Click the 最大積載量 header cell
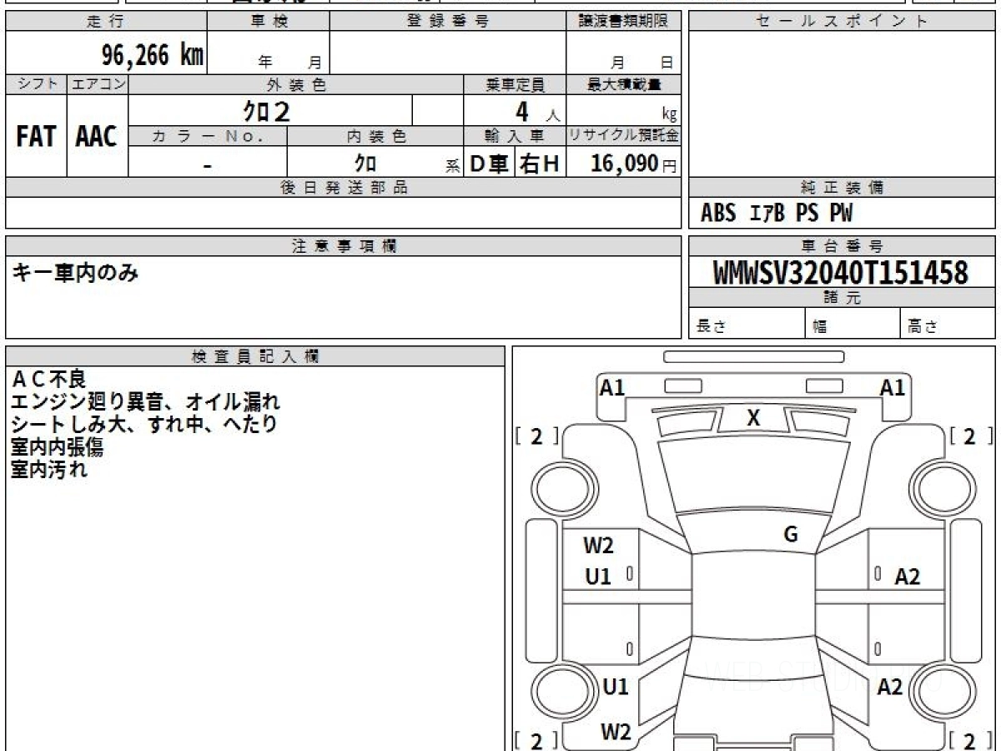The height and width of the screenshot is (751, 1001). (624, 84)
